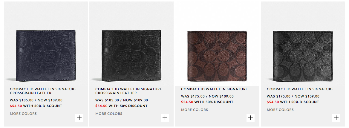This screenshot has height=128, width=349.
Task: Click $54.50 discount price under navy wallet
Action: [16, 106]
